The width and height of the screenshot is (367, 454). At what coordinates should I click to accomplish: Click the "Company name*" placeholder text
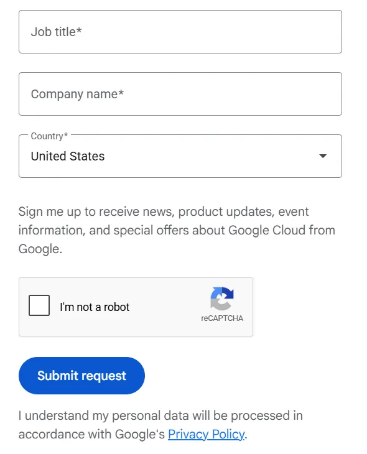77,94
